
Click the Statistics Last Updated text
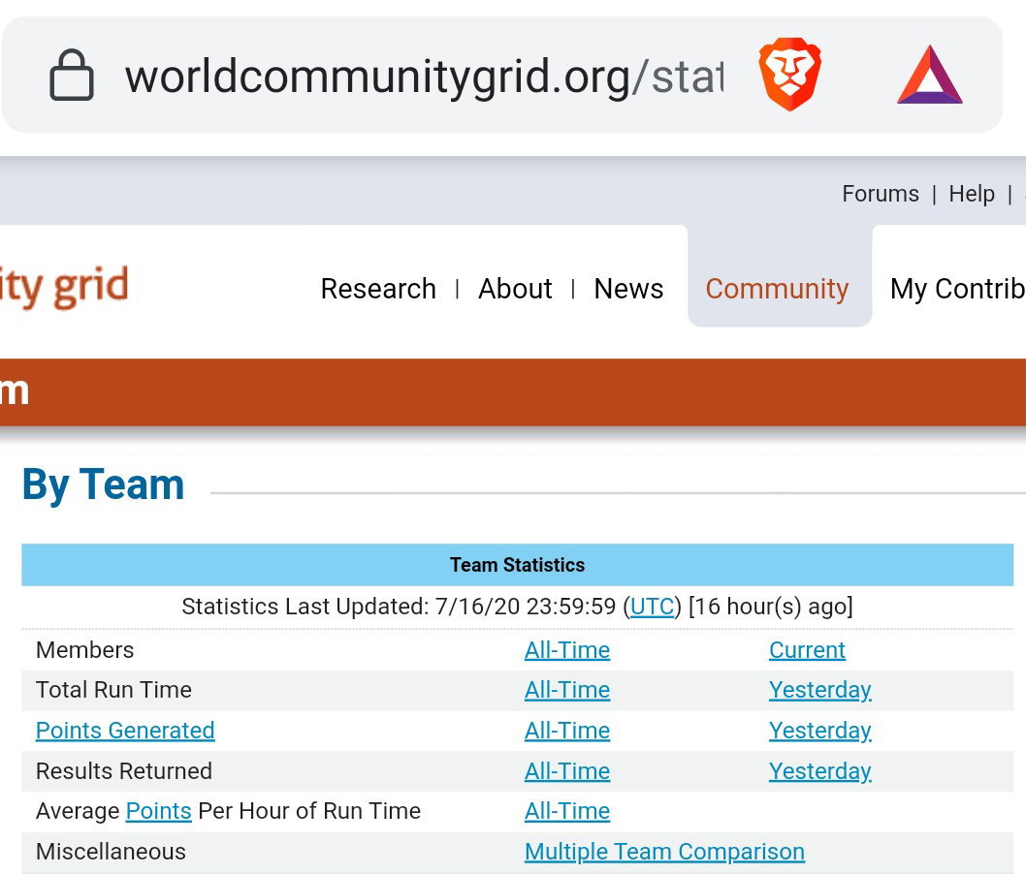[x=517, y=607]
